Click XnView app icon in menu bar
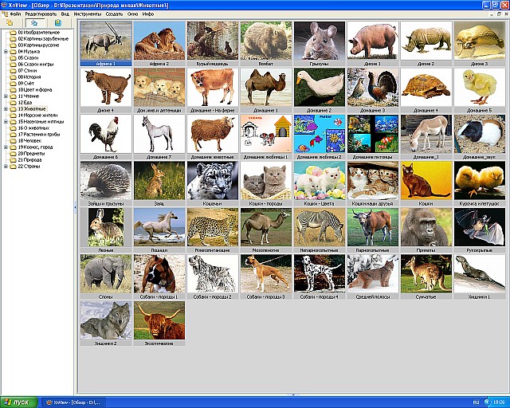The height and width of the screenshot is (408, 510). pos(5,14)
